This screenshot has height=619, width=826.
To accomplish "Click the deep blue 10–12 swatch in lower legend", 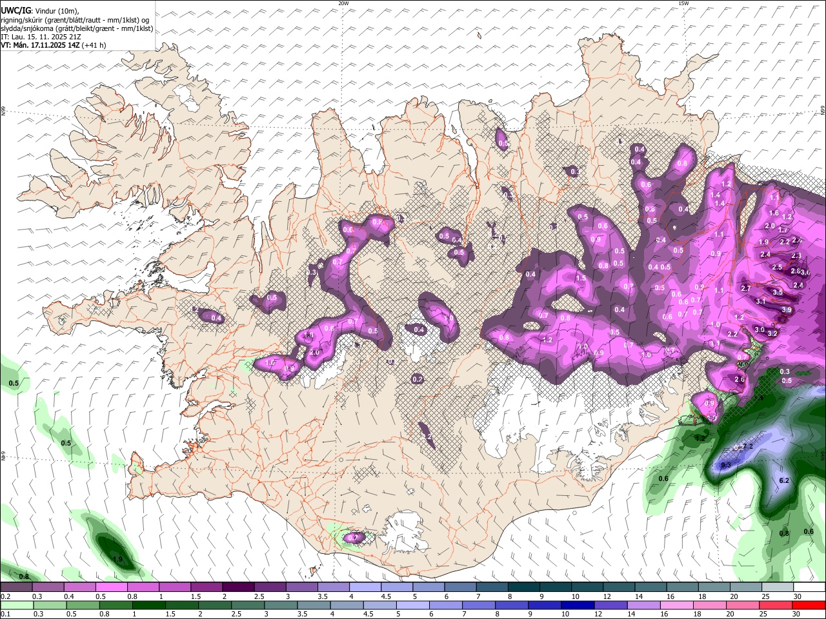I will 577,605.
